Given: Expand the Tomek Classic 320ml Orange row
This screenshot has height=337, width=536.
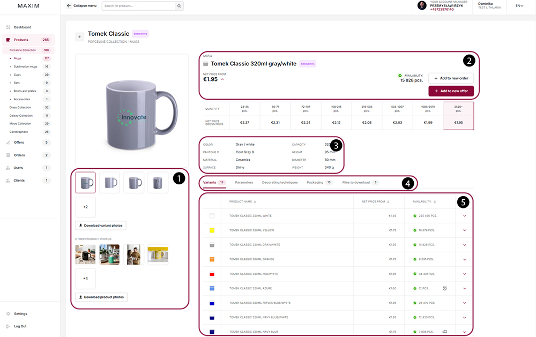Looking at the screenshot, I should (x=465, y=259).
